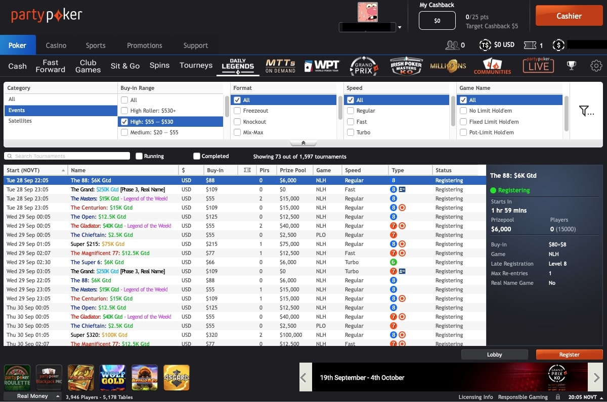The height and width of the screenshot is (402, 607).
Task: Click the Lobby button
Action: [x=494, y=355]
